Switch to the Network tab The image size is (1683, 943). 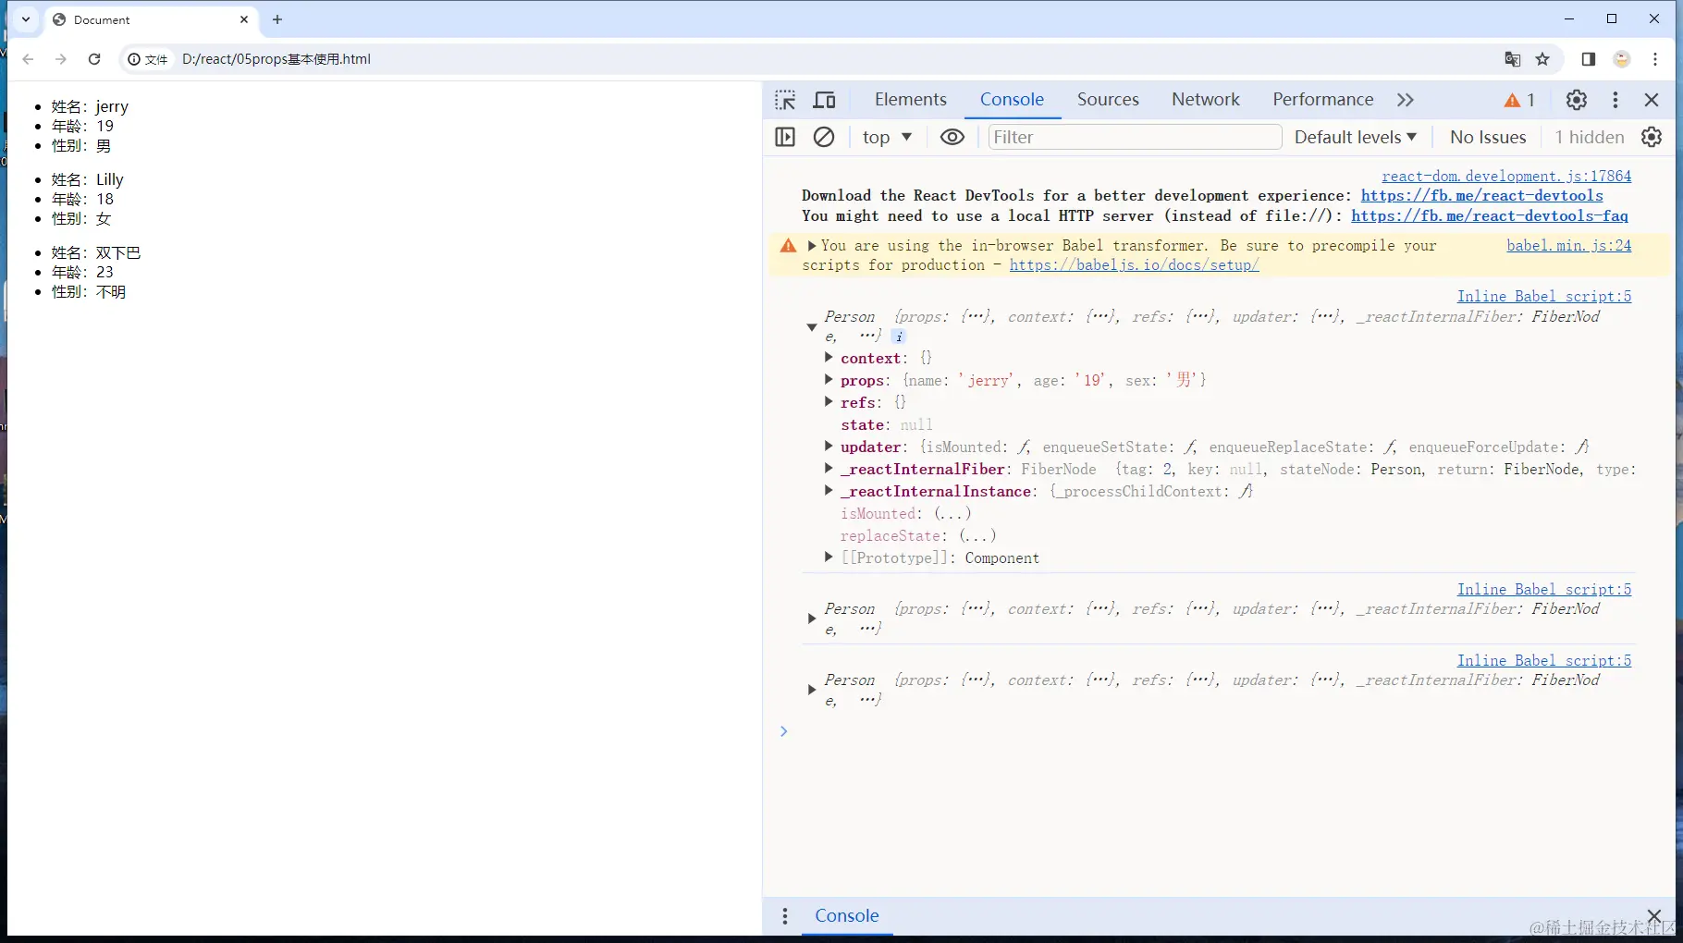pos(1205,100)
